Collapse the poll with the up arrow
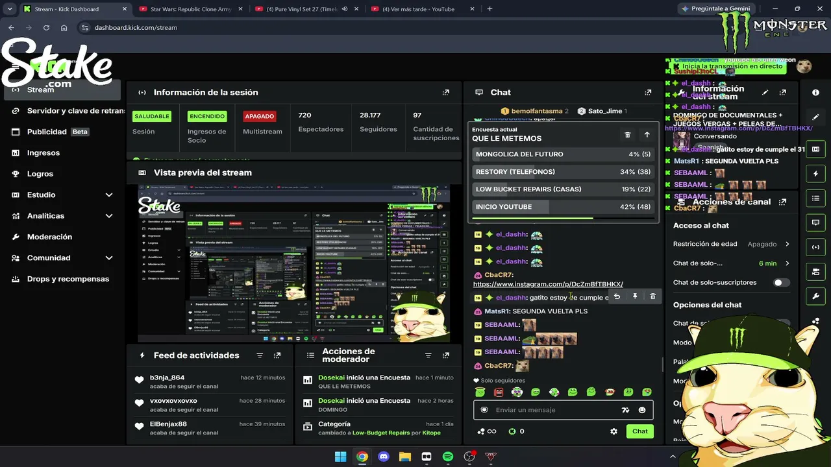 (x=647, y=135)
